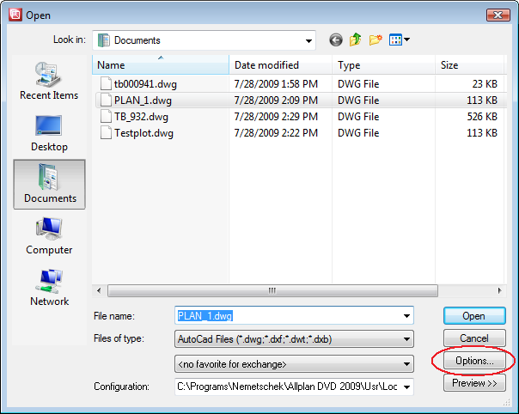Click file icon of tb000941.dwg
The height and width of the screenshot is (414, 519).
[106, 83]
